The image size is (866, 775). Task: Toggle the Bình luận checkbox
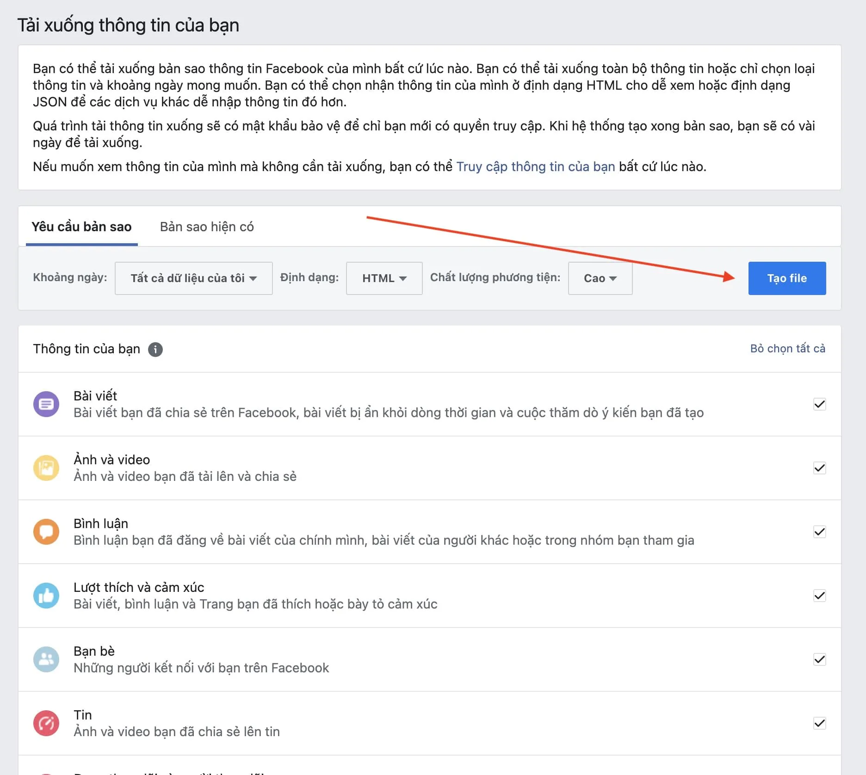coord(819,532)
